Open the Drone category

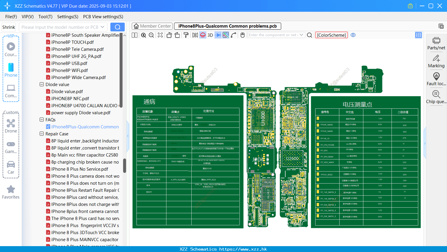[x=11, y=126]
